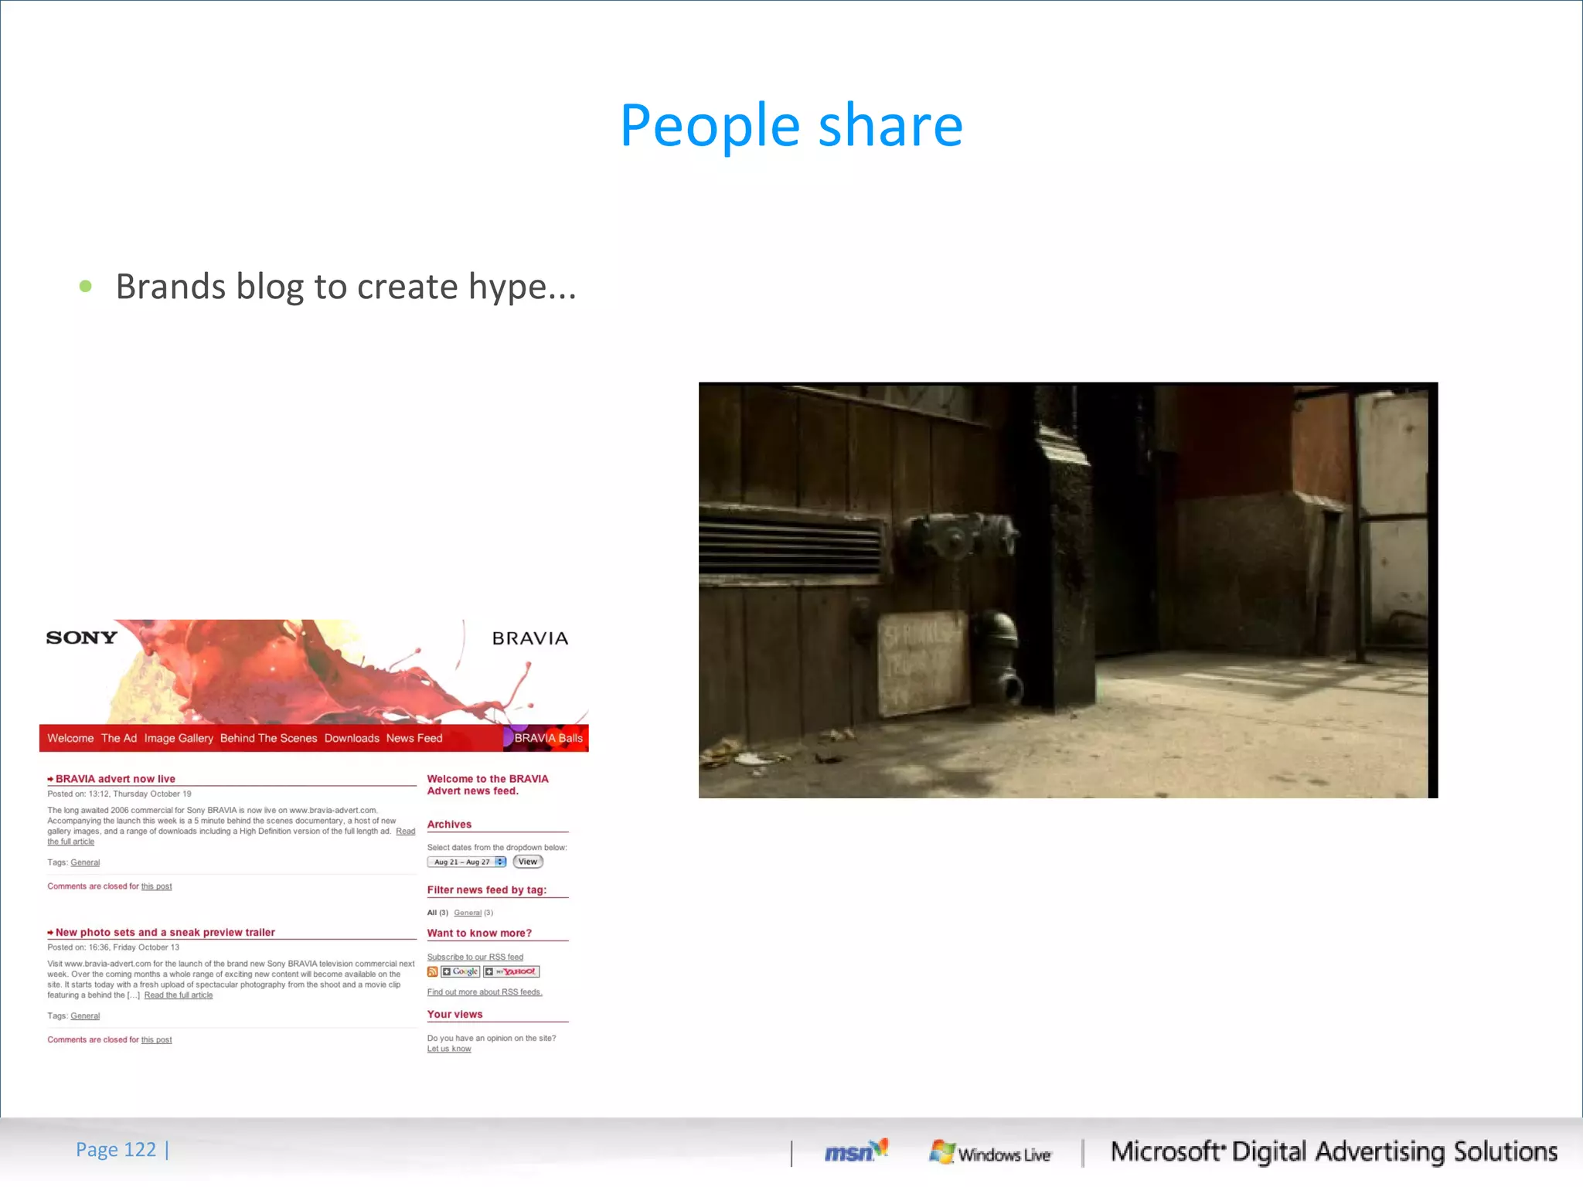Go to Behind The Scenes page

[268, 738]
